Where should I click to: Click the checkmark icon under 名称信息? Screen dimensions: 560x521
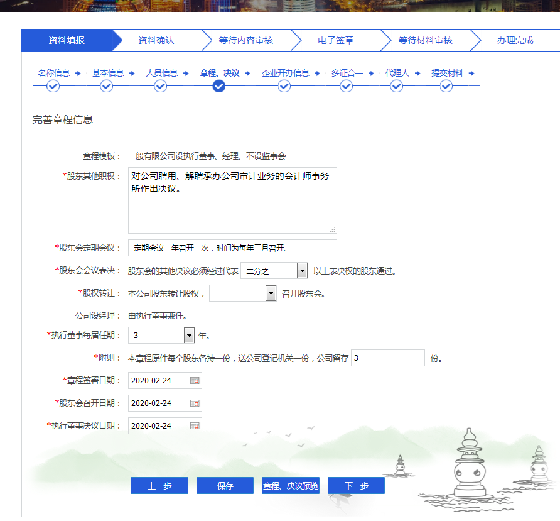coord(53,86)
